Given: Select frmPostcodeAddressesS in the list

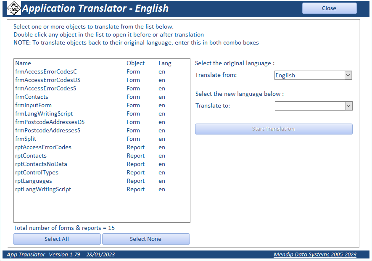Looking at the screenshot, I should click(x=102, y=130).
